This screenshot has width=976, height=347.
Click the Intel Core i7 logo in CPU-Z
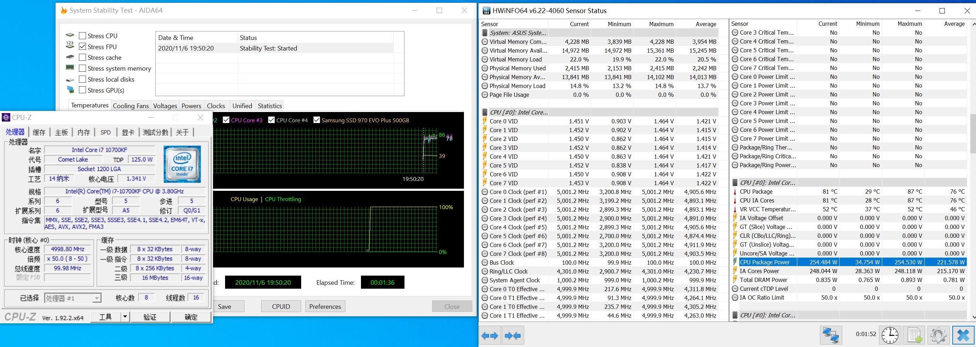(182, 164)
